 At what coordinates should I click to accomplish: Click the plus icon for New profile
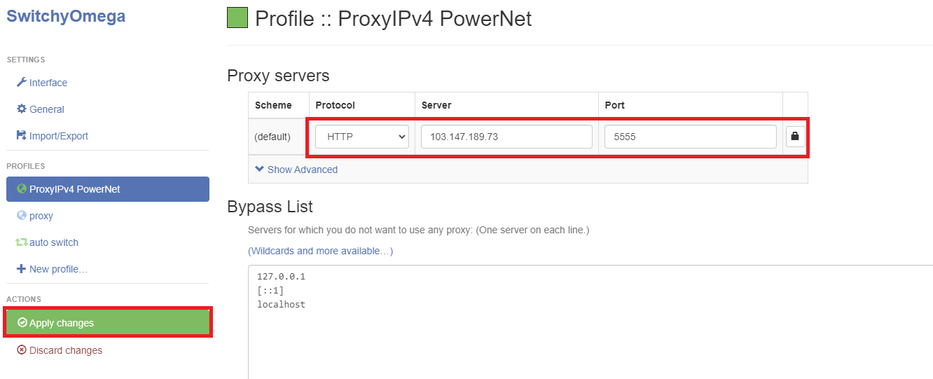click(x=22, y=269)
